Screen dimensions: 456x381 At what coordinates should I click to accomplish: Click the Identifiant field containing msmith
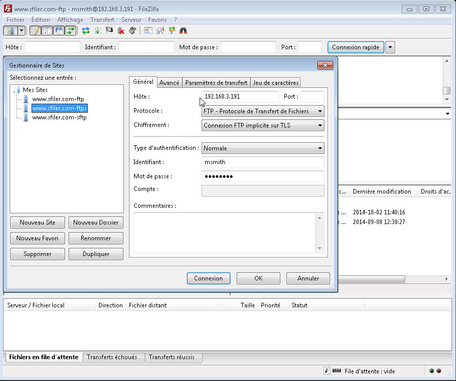[263, 162]
